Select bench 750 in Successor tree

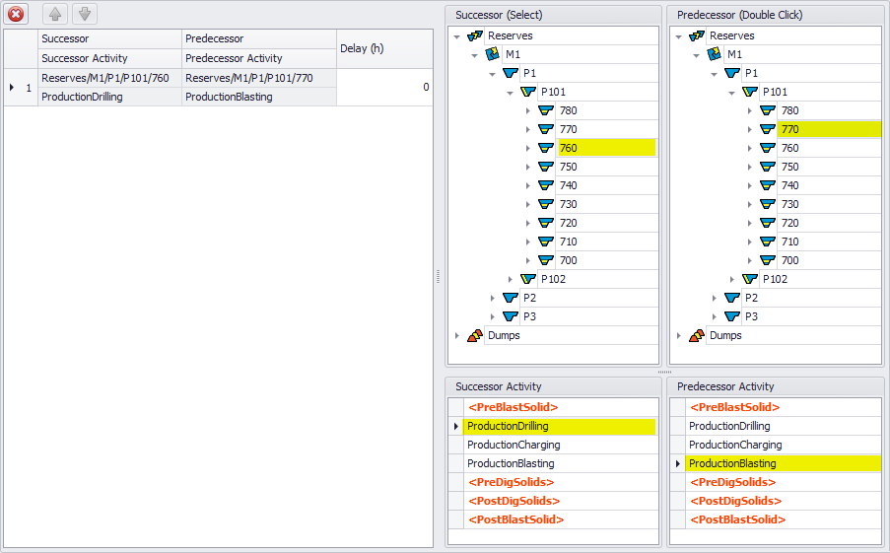tap(569, 167)
